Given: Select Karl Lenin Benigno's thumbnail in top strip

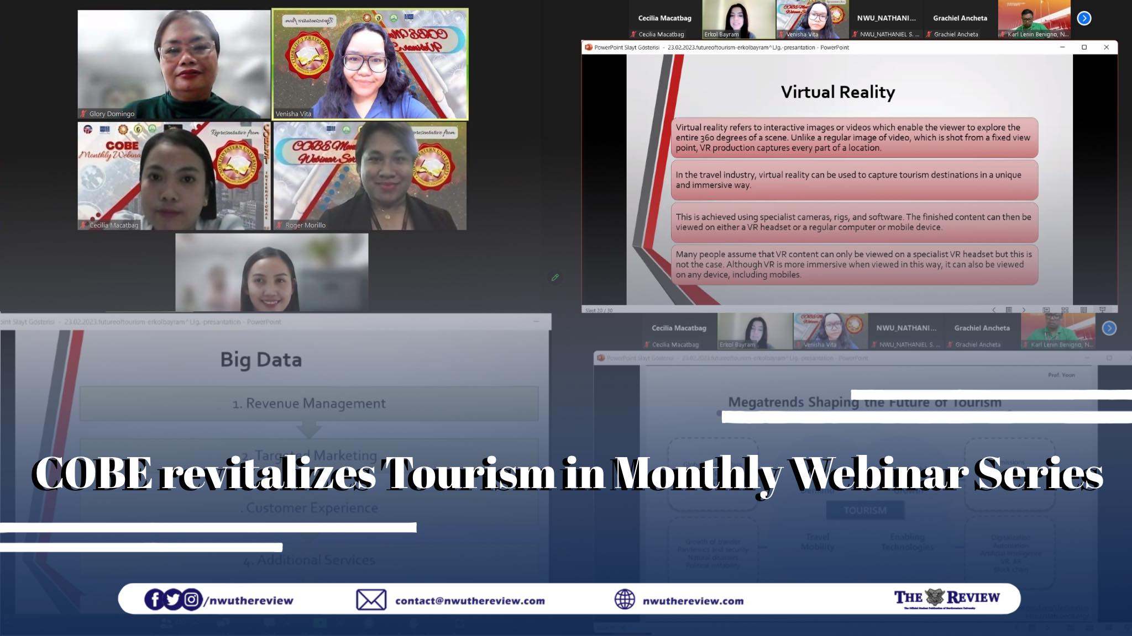Looking at the screenshot, I should [x=1034, y=19].
